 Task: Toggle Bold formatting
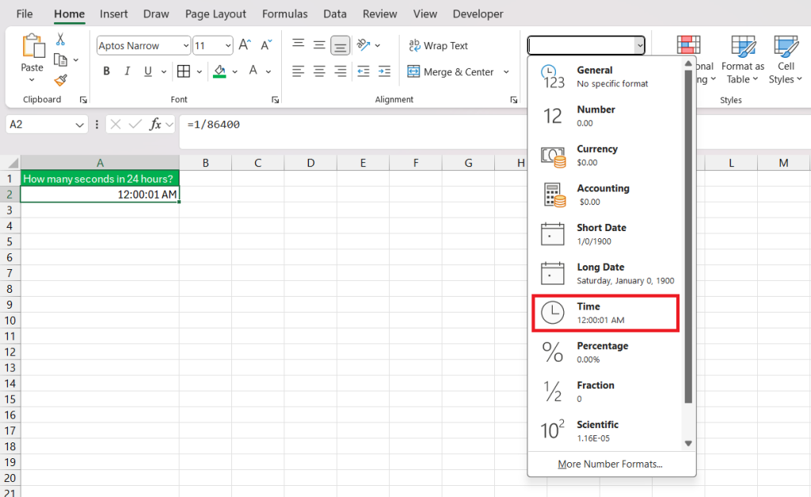(x=106, y=72)
